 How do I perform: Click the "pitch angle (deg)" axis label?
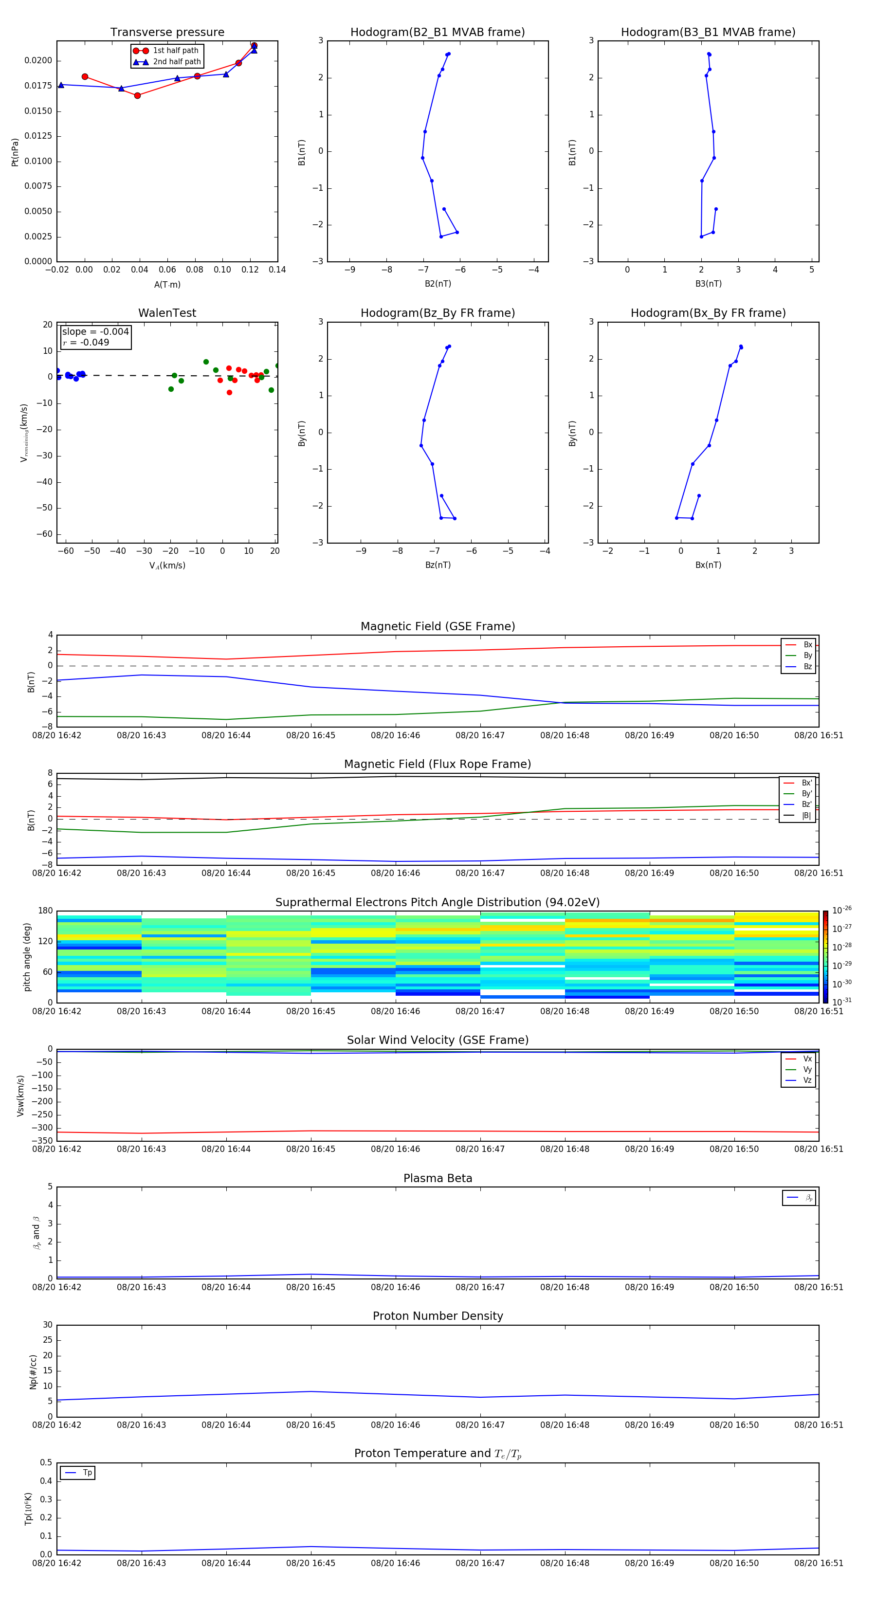point(27,957)
